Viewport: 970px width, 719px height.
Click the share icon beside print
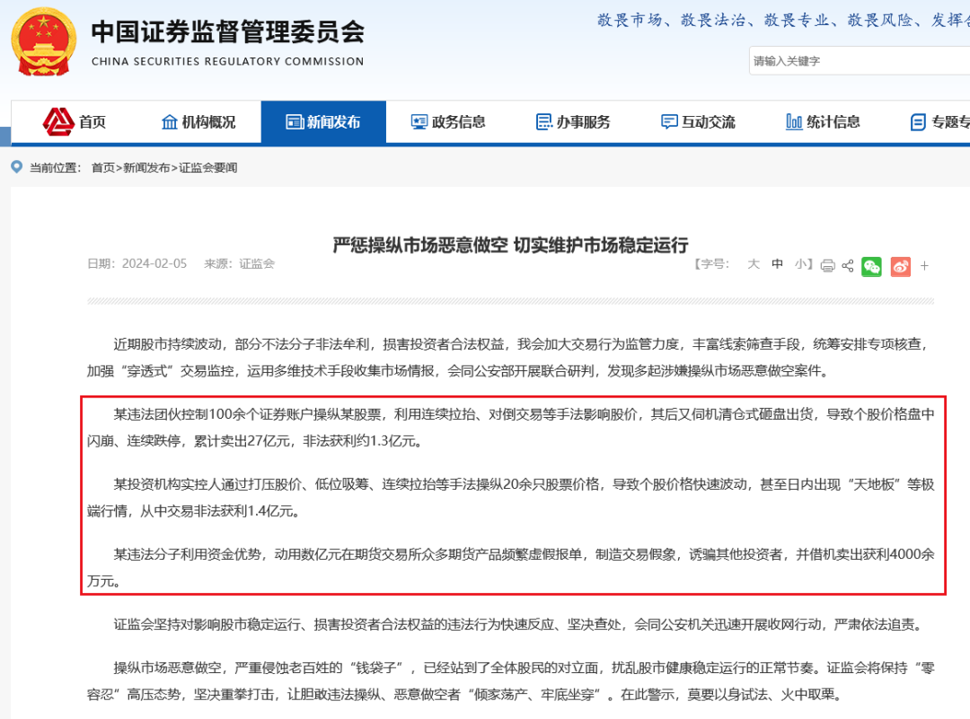click(x=847, y=265)
